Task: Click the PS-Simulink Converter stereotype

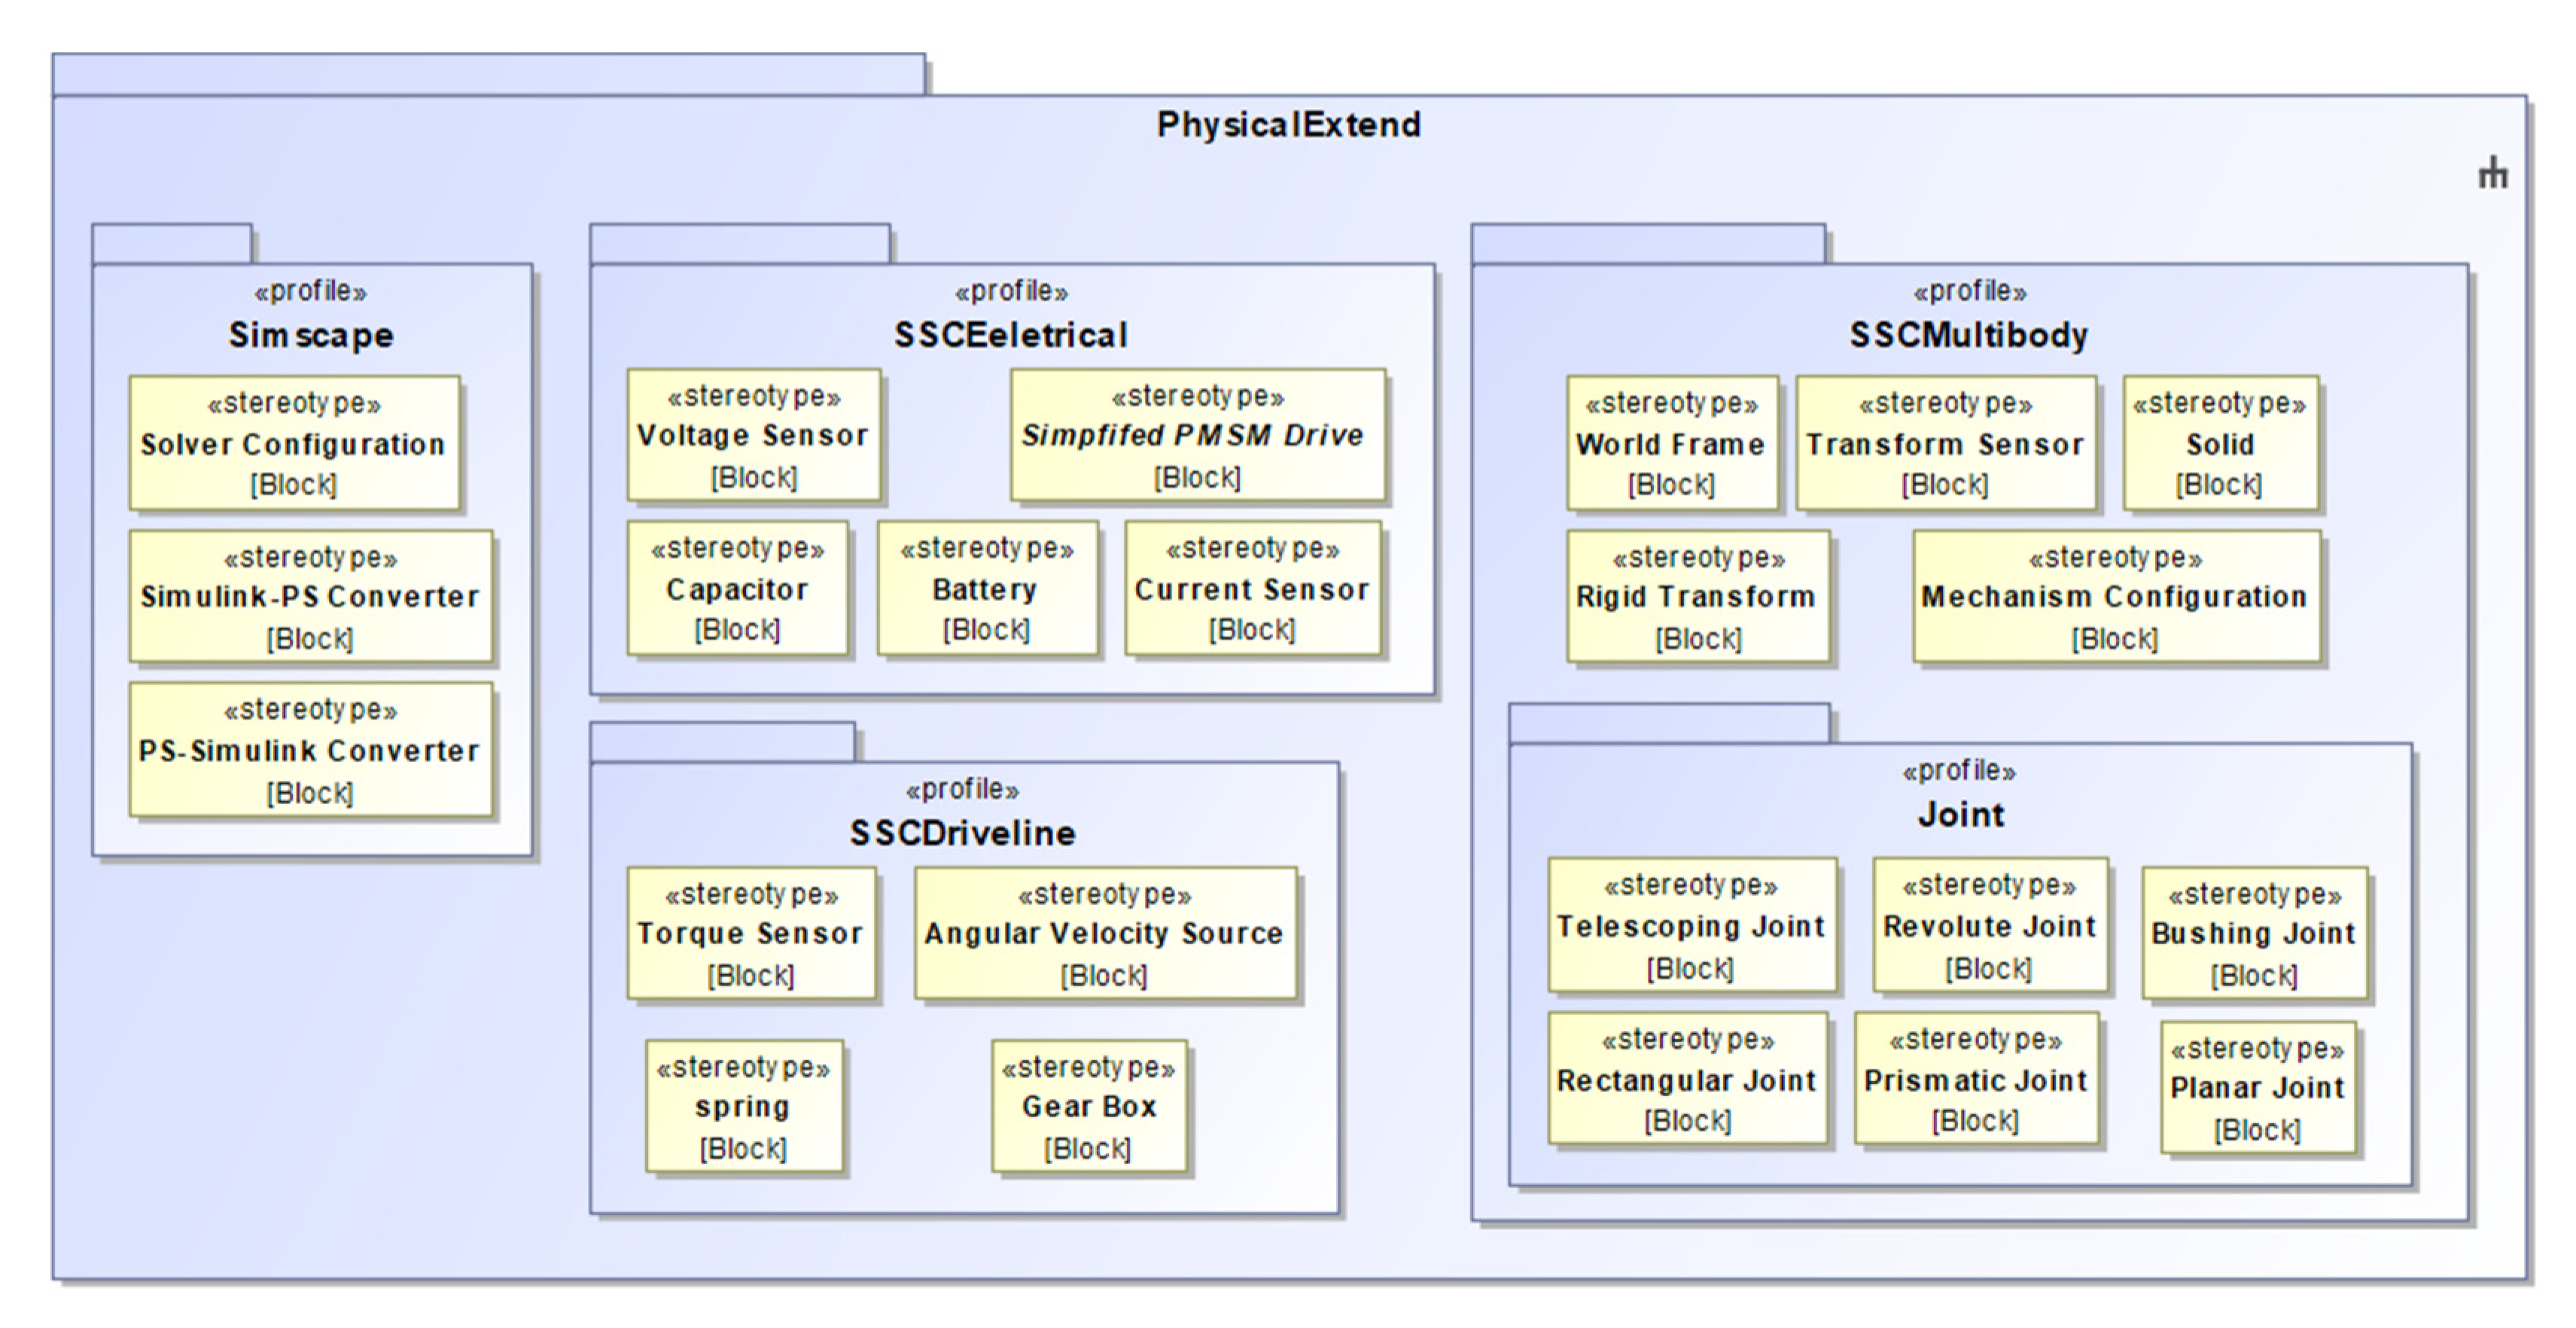Action: coord(310,750)
